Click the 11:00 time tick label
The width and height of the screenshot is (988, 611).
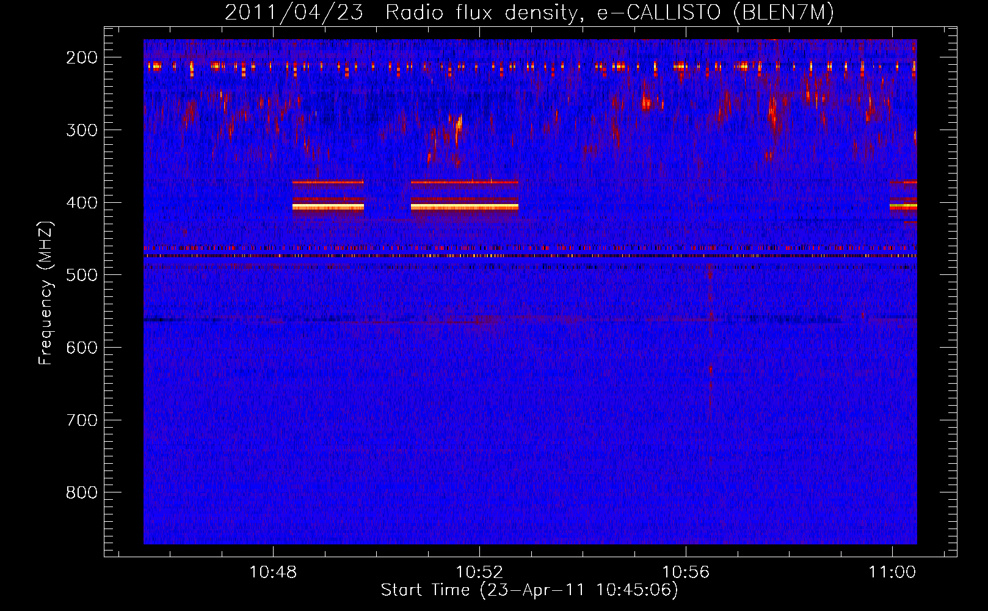[x=892, y=573]
